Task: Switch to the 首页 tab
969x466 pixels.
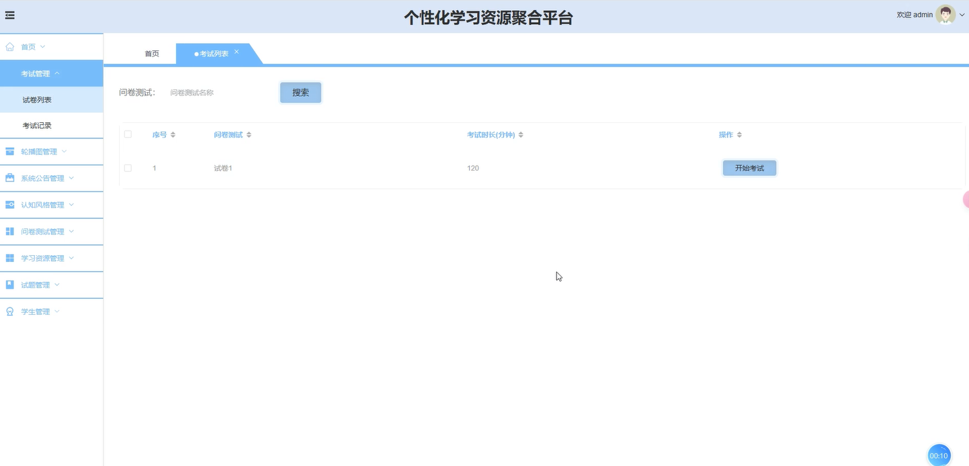Action: coord(152,53)
